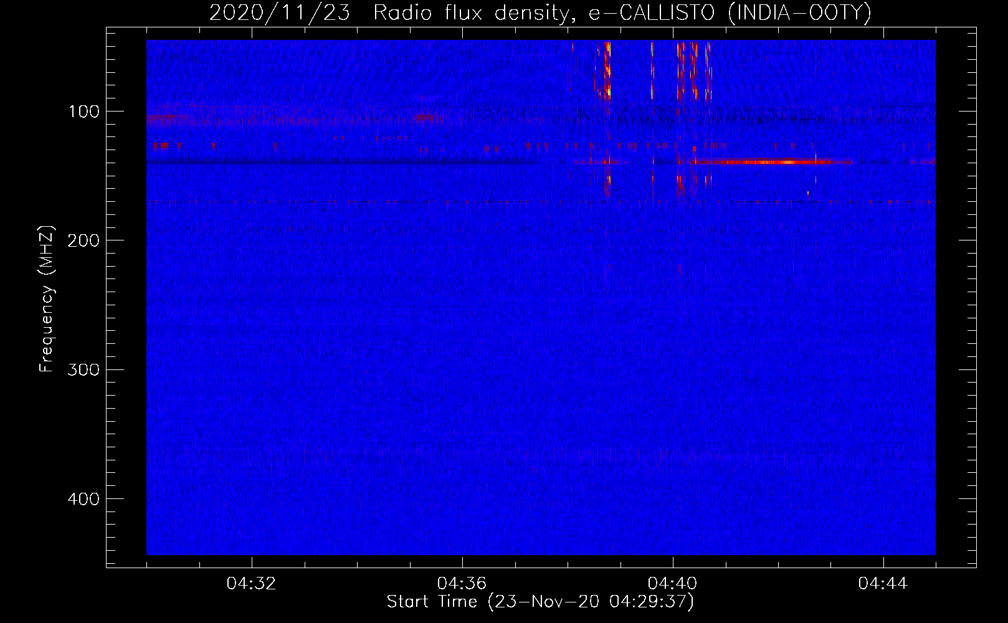Click the bright horizontal emission streak after 04:40
The image size is (1008, 623).
pyautogui.click(x=771, y=162)
